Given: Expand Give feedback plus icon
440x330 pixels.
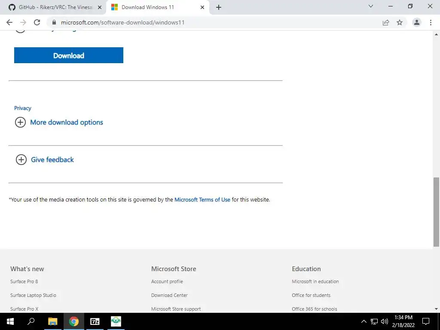Looking at the screenshot, I should coord(21,160).
